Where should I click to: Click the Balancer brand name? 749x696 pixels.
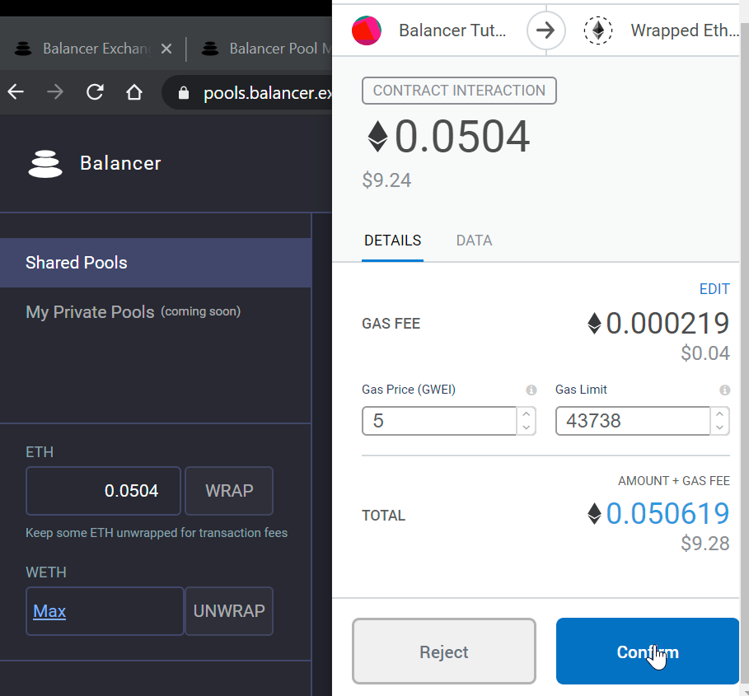click(120, 163)
